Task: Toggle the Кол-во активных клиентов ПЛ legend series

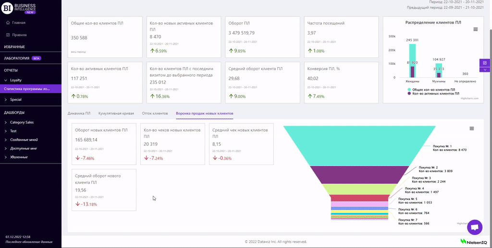Action: pos(433,94)
